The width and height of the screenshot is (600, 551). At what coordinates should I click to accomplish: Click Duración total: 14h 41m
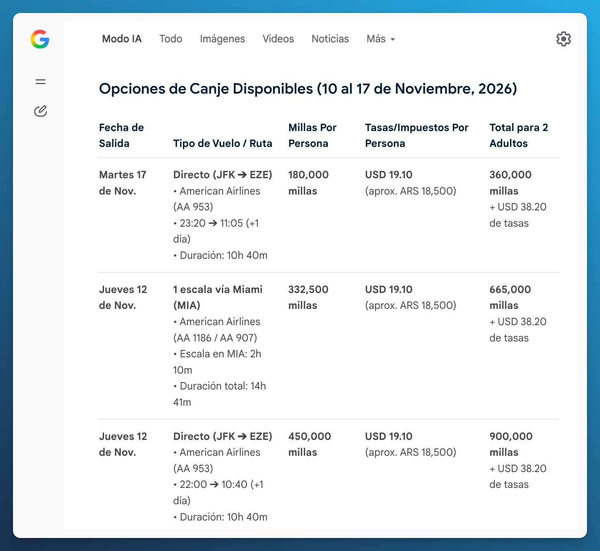click(220, 394)
